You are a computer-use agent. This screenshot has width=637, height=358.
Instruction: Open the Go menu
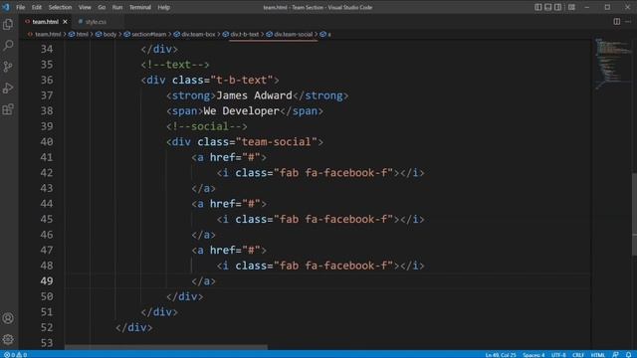102,7
